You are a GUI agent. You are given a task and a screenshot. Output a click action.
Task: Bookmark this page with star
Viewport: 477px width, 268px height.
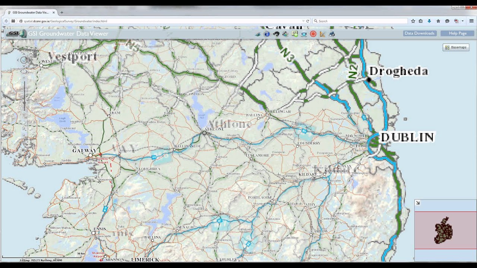click(x=413, y=21)
